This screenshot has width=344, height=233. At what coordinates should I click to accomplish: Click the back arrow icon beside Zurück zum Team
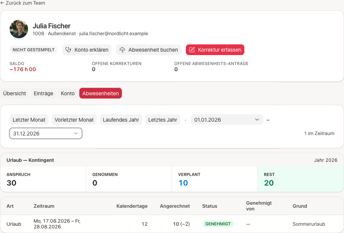[x=2, y=3]
